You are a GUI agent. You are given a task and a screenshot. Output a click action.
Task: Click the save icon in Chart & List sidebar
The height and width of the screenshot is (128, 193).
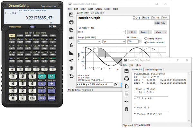tap(71, 14)
